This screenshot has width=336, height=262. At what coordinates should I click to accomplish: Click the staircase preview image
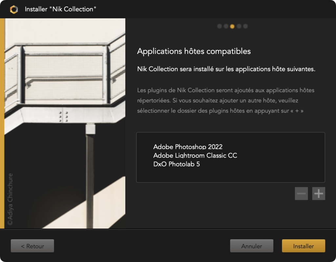(65, 123)
